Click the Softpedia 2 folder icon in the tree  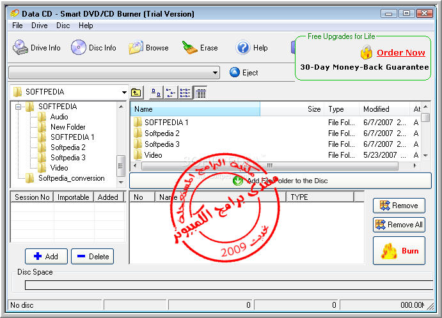[42, 148]
